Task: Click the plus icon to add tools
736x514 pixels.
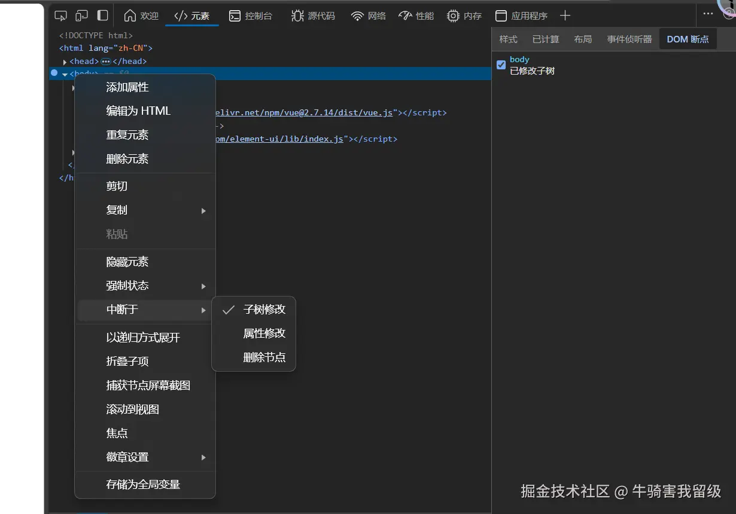Action: click(565, 16)
